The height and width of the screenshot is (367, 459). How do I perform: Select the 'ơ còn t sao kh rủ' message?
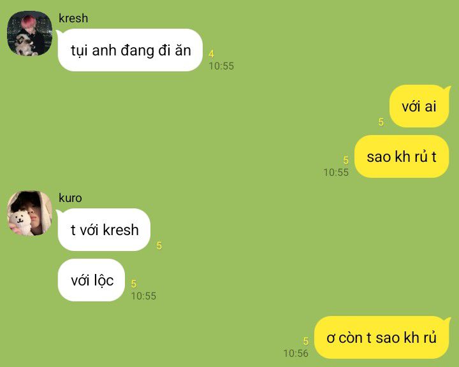tap(382, 338)
